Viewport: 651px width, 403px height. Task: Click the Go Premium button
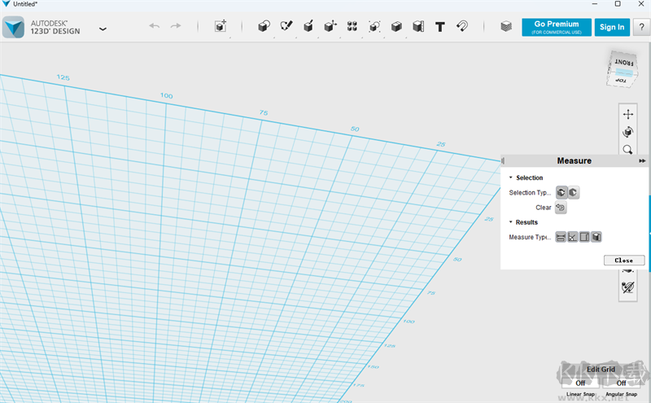pyautogui.click(x=557, y=27)
